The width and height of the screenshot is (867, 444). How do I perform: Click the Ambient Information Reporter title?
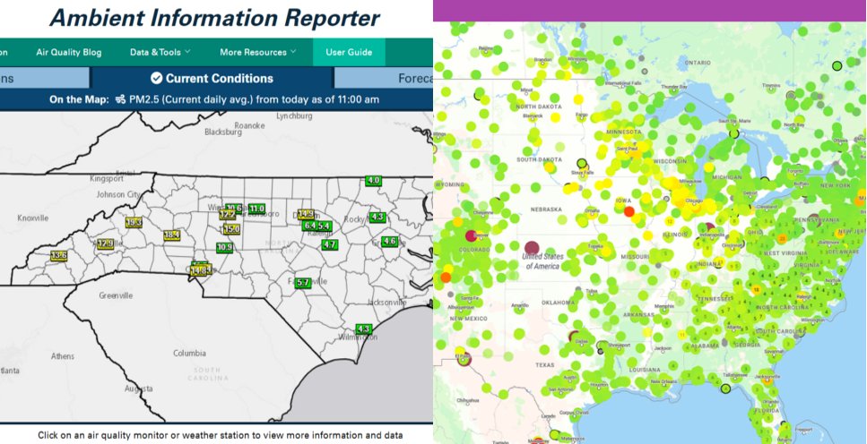(x=215, y=18)
